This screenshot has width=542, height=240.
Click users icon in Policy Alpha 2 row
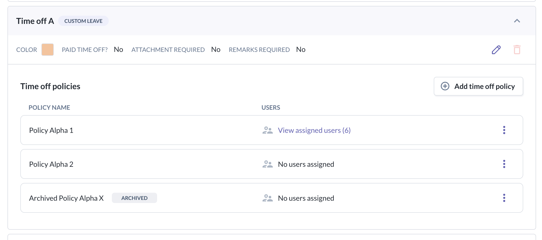[267, 164]
